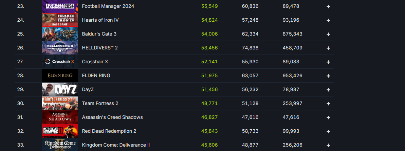The height and width of the screenshot is (151, 405).
Task: Expand Red Dead Redemption 2 row
Action: [x=328, y=132]
